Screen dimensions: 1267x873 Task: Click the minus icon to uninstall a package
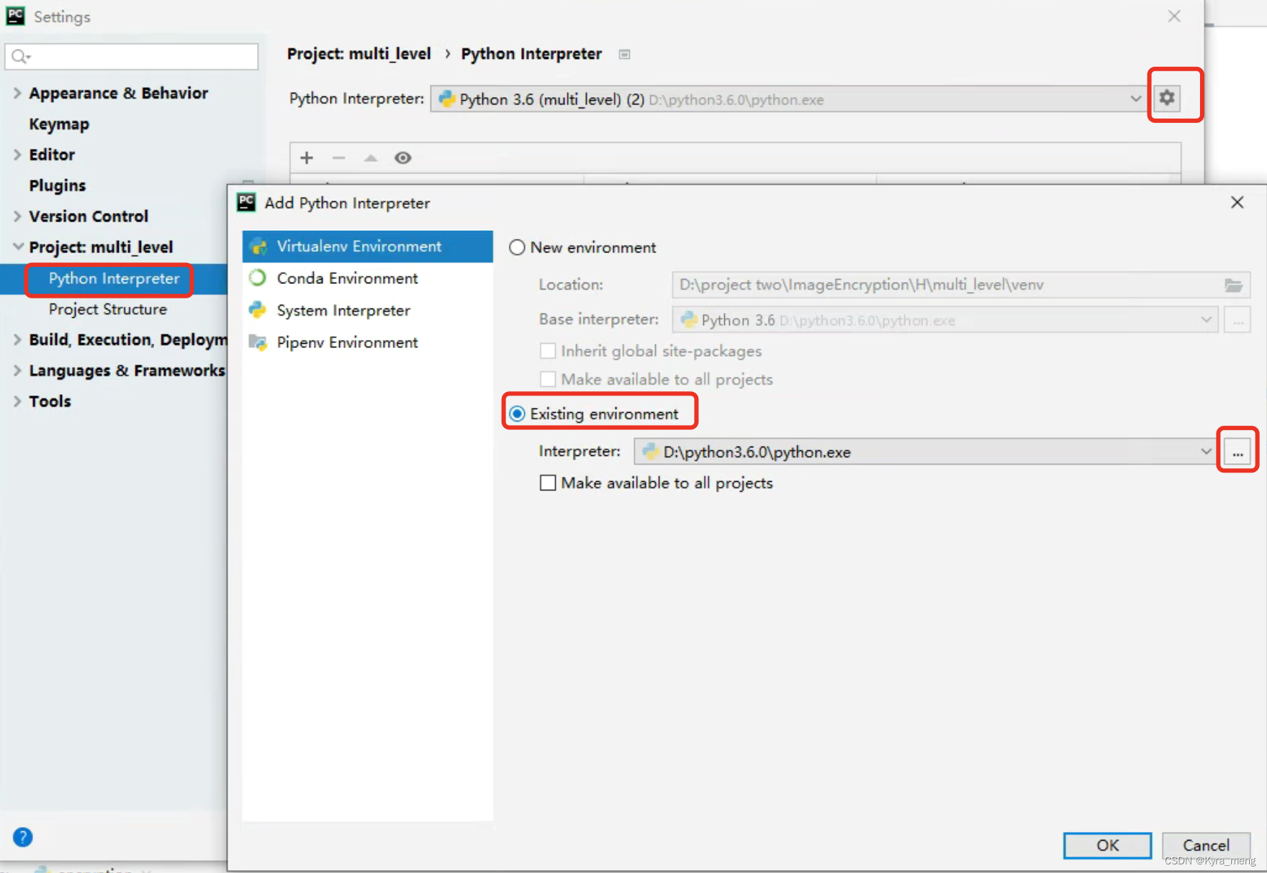[338, 157]
